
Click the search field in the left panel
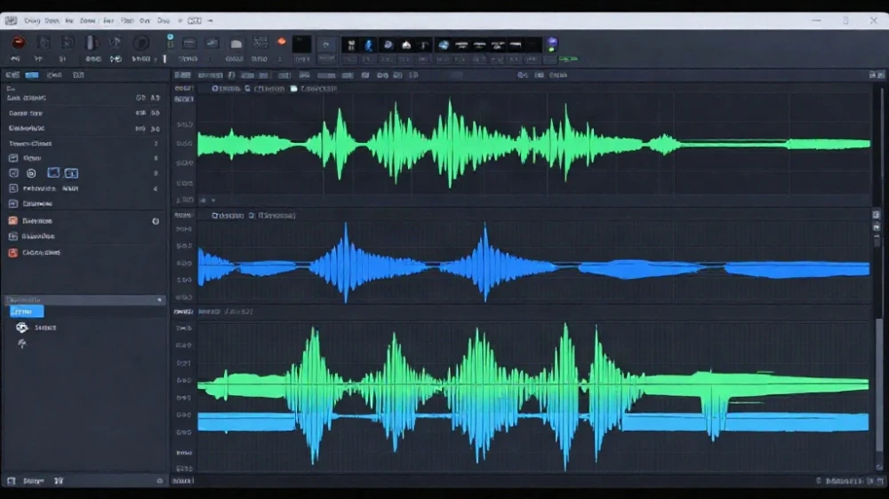click(x=84, y=299)
